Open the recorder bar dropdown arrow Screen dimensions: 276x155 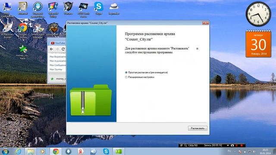[228, 146]
